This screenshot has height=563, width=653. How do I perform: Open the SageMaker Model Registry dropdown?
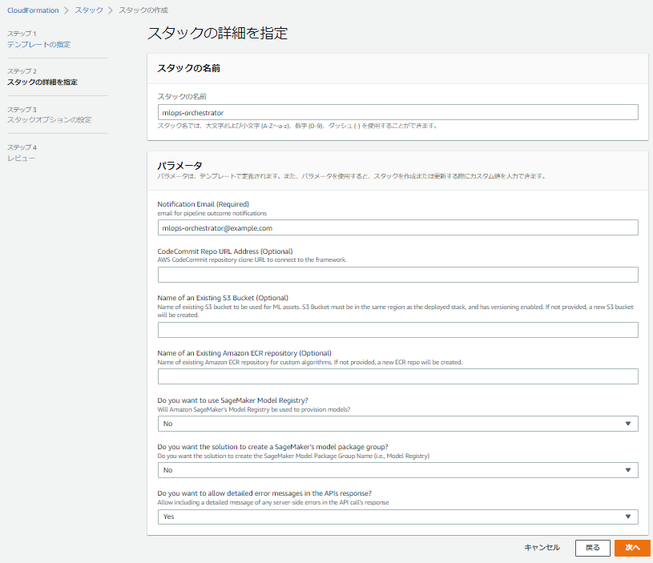[397, 424]
